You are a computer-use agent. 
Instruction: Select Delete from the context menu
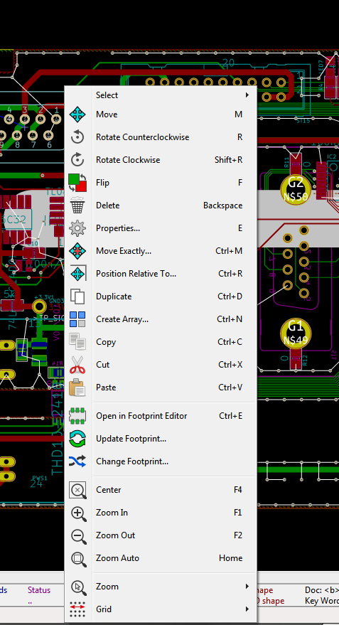161,205
